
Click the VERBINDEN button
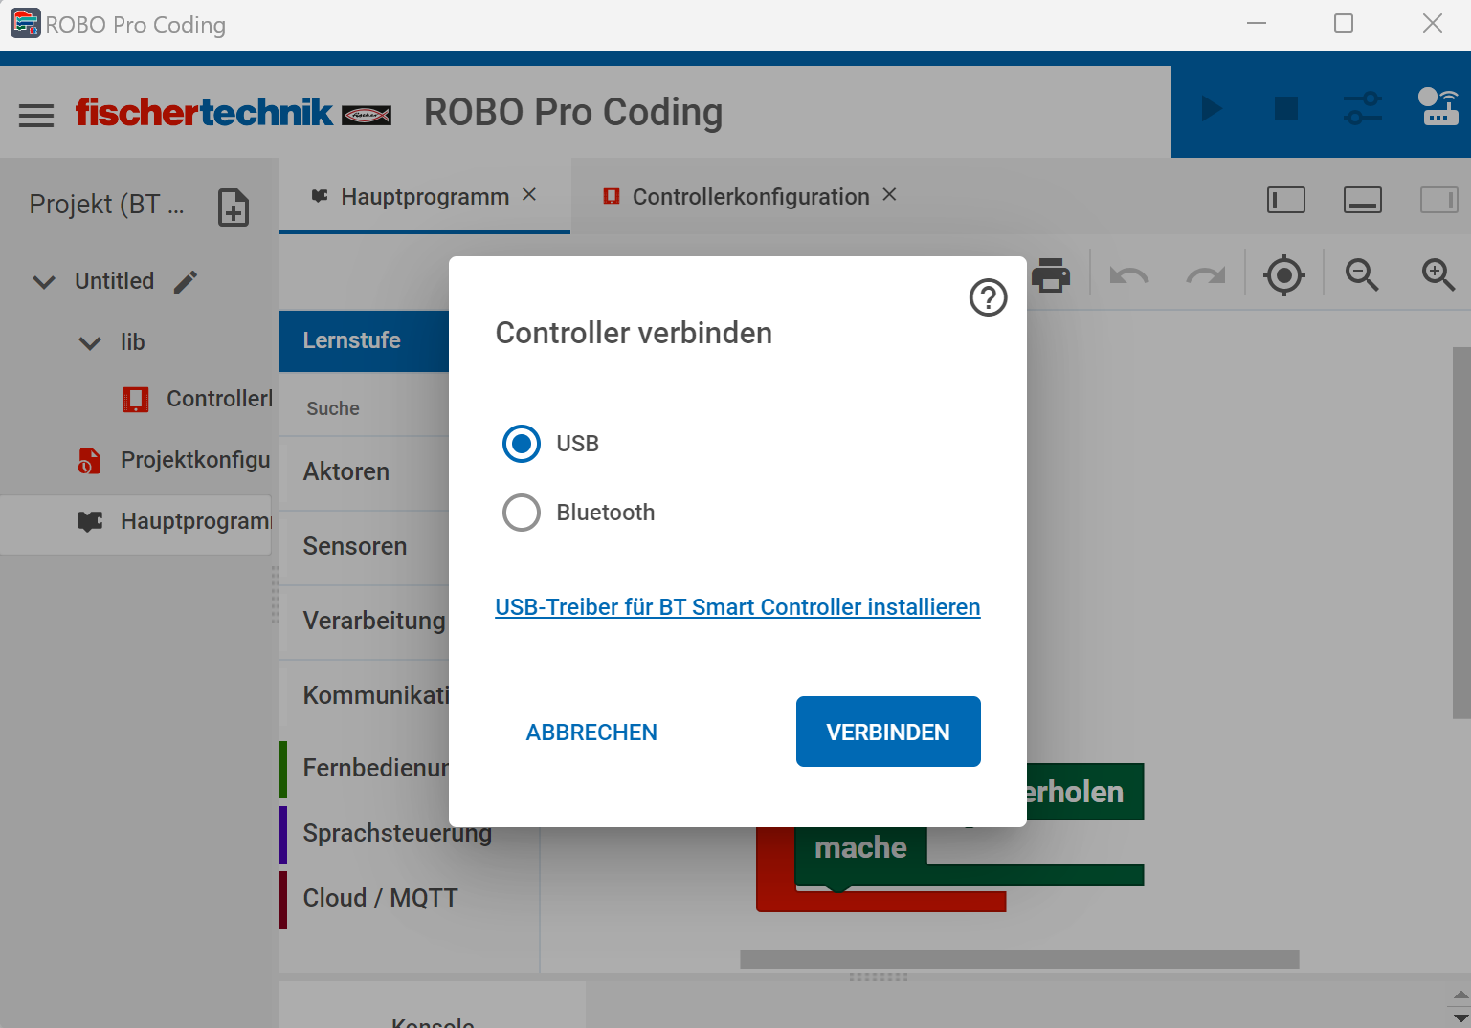coord(888,732)
